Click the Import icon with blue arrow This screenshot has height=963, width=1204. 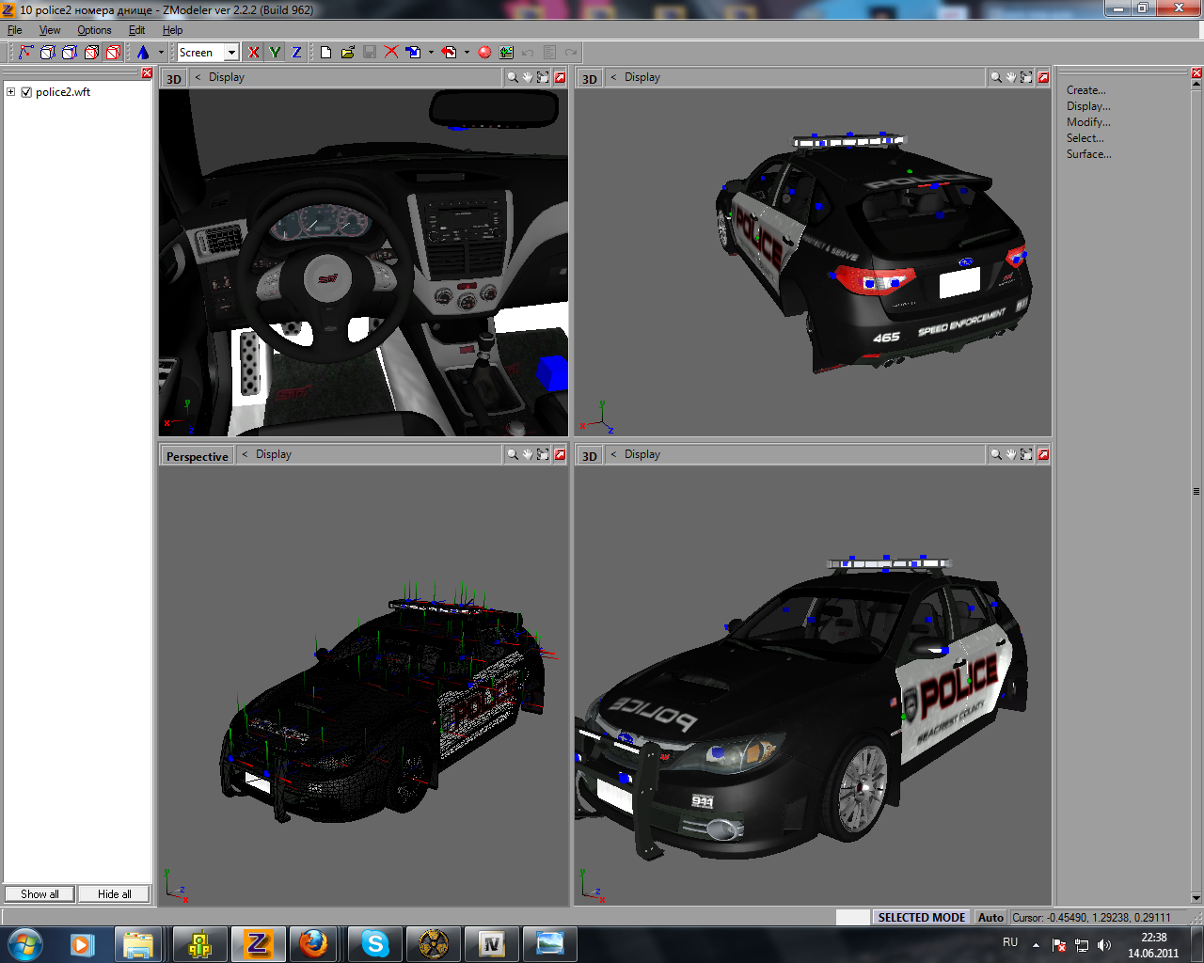[413, 53]
